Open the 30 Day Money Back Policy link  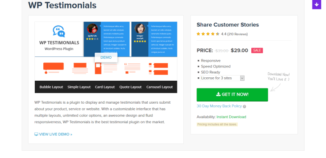[x=219, y=106]
